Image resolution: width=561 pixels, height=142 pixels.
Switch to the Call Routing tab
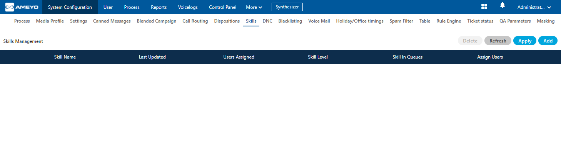[195, 21]
